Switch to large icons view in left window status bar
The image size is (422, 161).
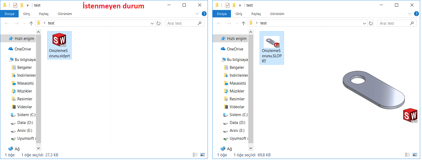click(203, 155)
